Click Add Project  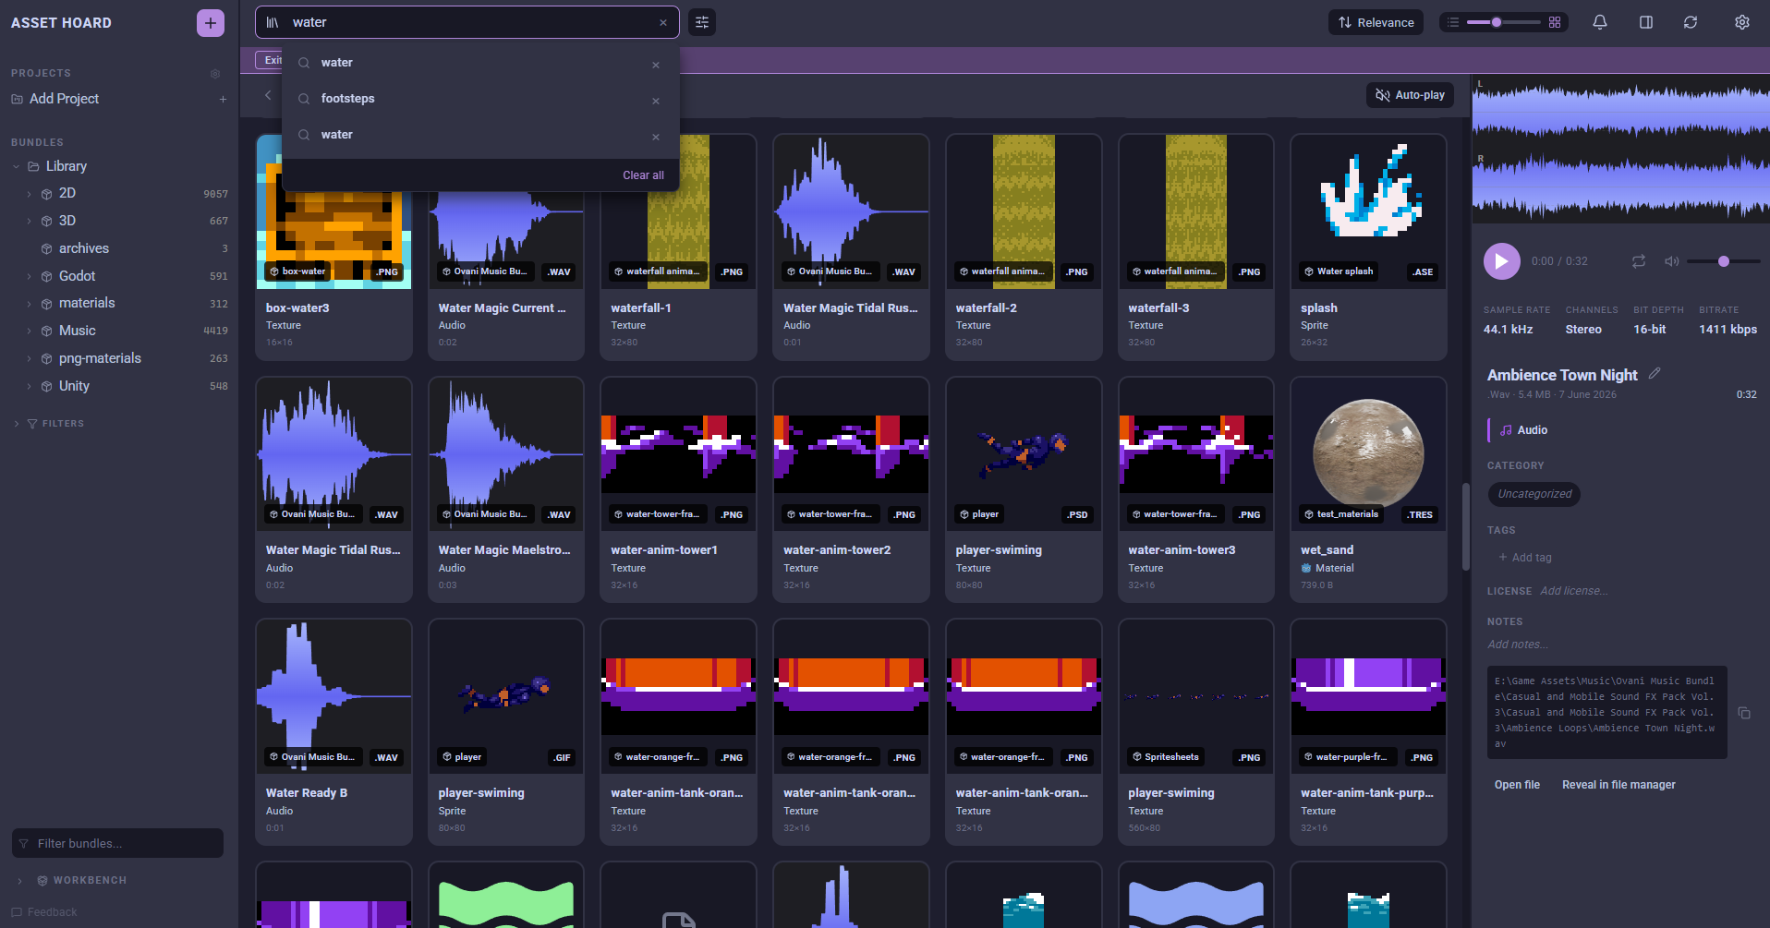[64, 99]
